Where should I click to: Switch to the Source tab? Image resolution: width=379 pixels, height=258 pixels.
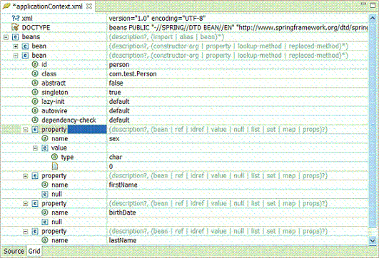[x=14, y=252]
